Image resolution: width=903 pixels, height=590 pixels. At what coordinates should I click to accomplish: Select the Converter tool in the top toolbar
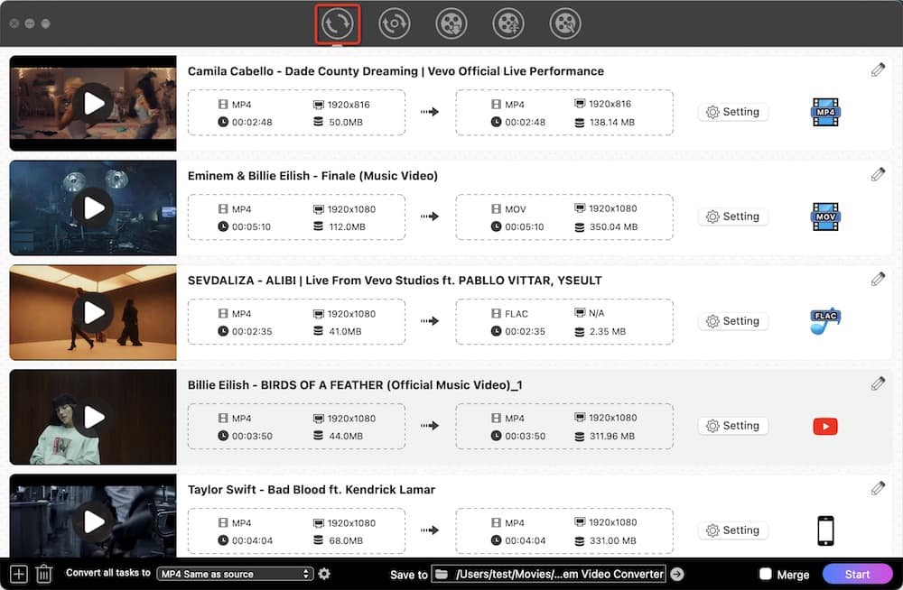337,23
